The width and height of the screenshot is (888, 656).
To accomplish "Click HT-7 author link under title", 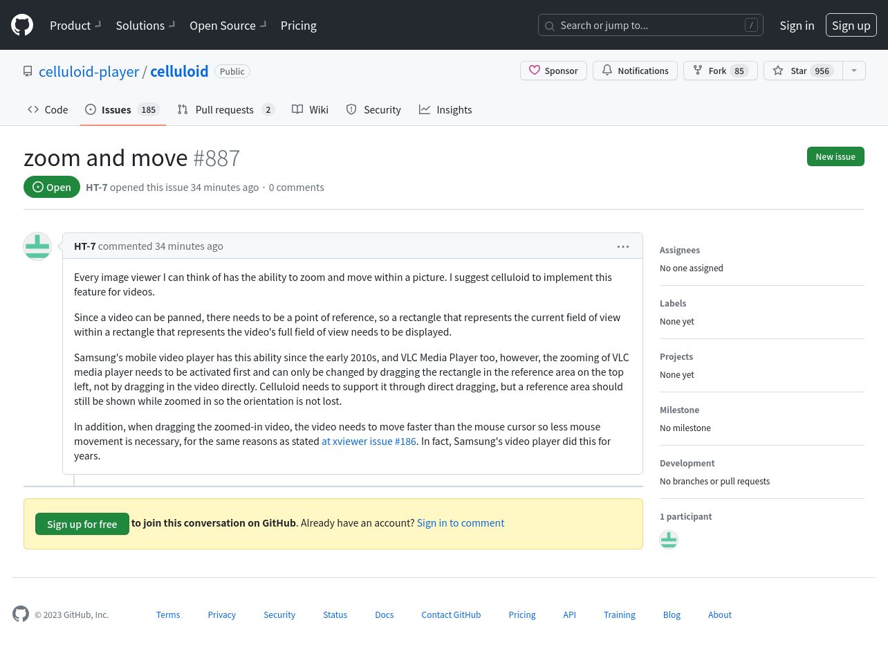I will tap(97, 187).
